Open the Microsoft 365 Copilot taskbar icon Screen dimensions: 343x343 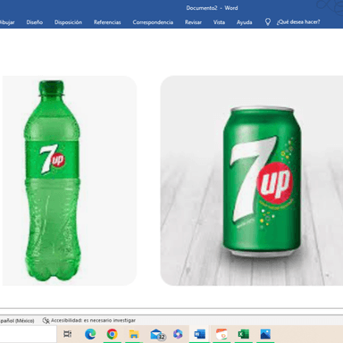[178, 334]
